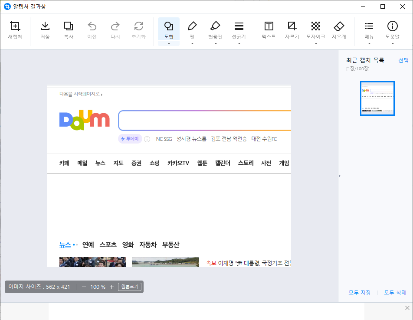Click 모두 저장 to save all captures
Viewport: 413px width, 320px height.
coord(359,293)
